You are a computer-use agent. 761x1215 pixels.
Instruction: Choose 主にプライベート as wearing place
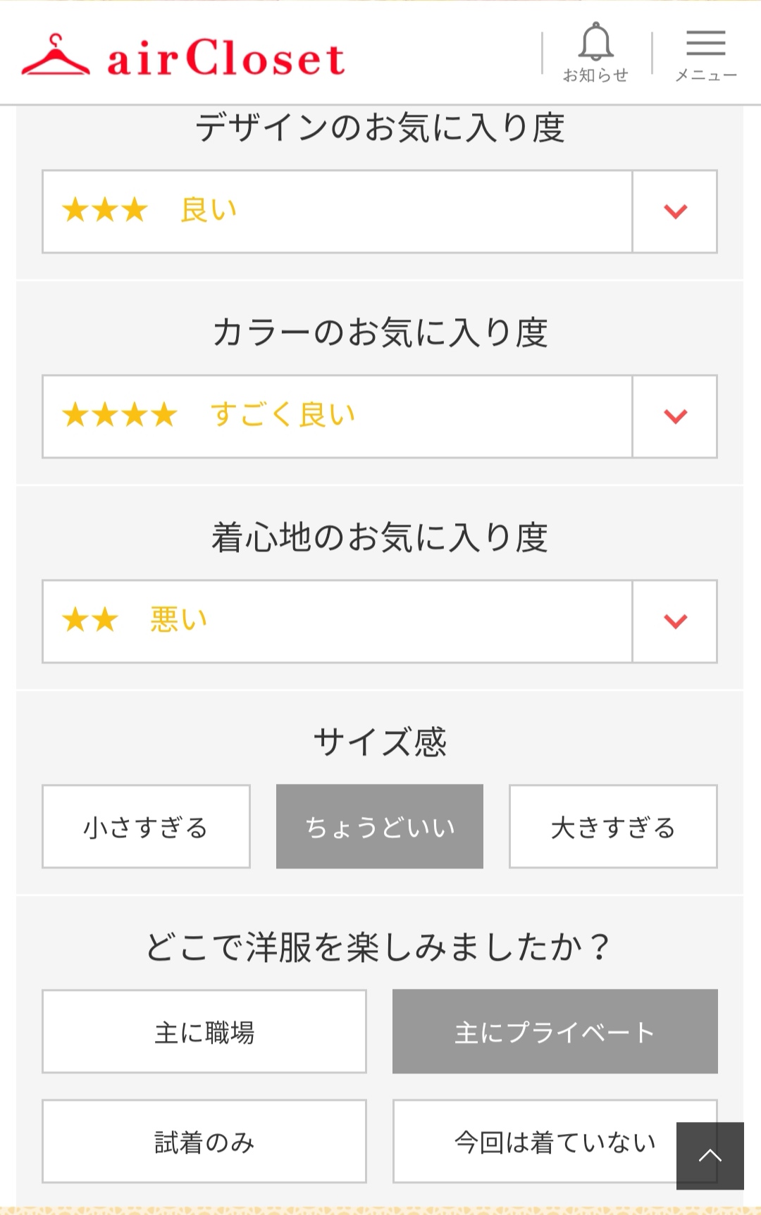coord(555,1031)
